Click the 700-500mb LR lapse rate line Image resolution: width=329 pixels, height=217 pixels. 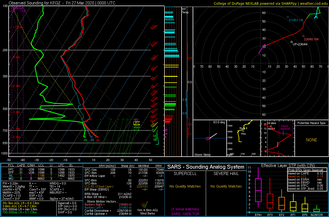[20, 212]
